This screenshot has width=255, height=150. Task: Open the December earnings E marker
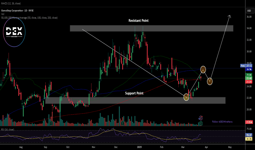pos(123,123)
